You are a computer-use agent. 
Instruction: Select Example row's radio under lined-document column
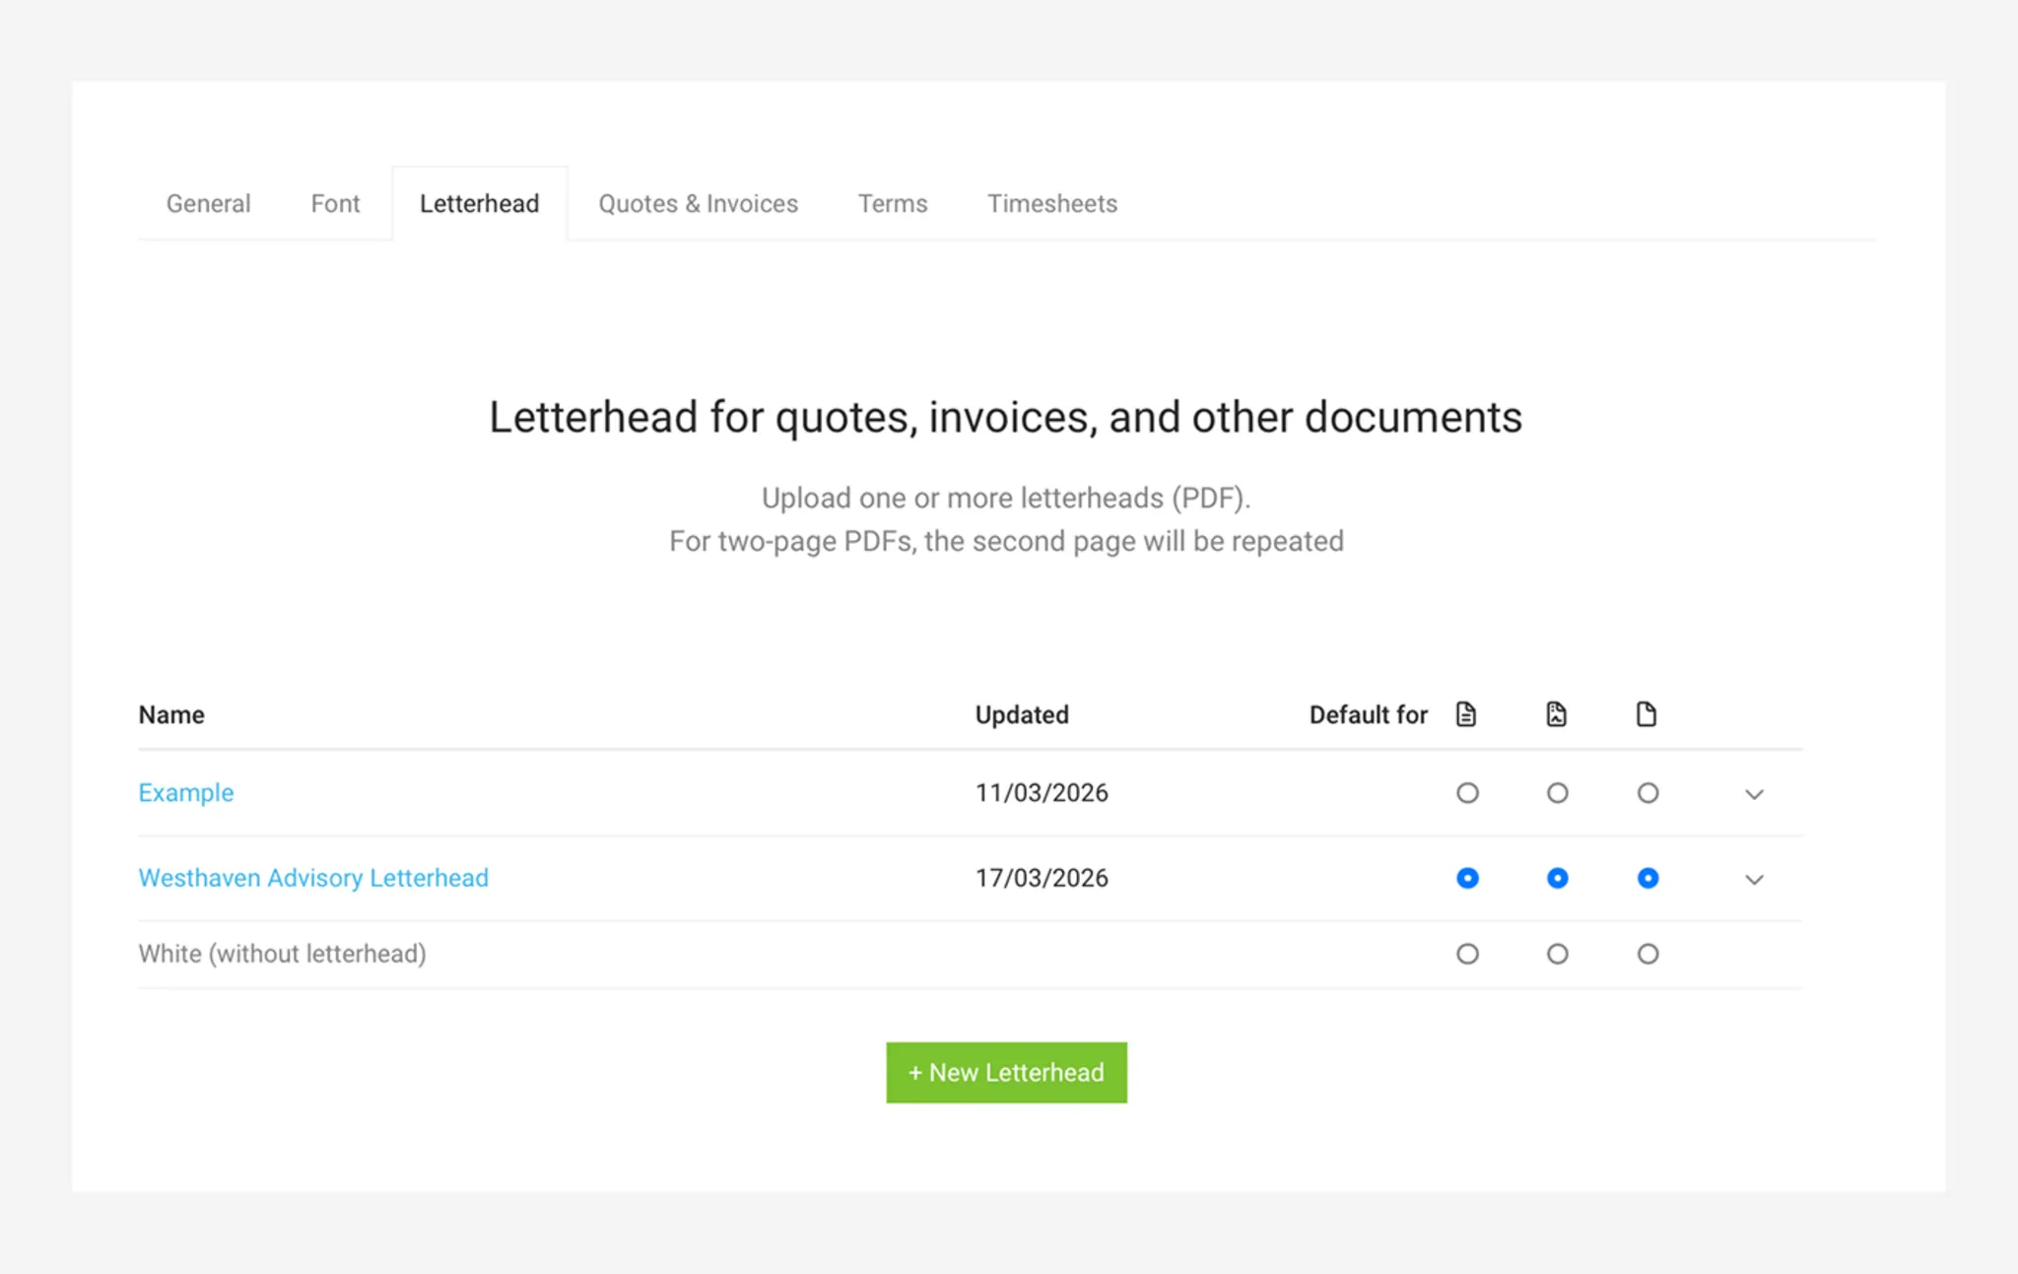pyautogui.click(x=1467, y=793)
